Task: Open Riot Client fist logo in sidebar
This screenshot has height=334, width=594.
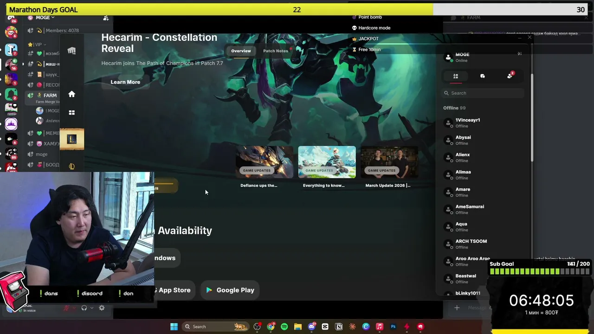Action: (71, 51)
